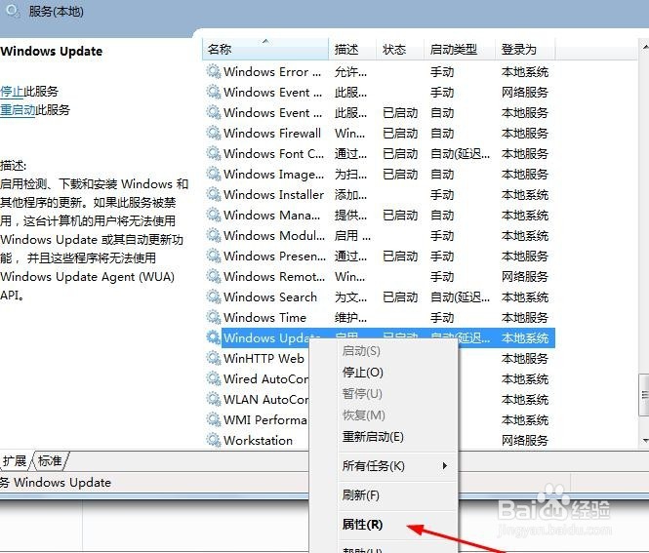Click the 服务(本地) magnifier icon in header
This screenshot has height=553, width=649.
(13, 11)
